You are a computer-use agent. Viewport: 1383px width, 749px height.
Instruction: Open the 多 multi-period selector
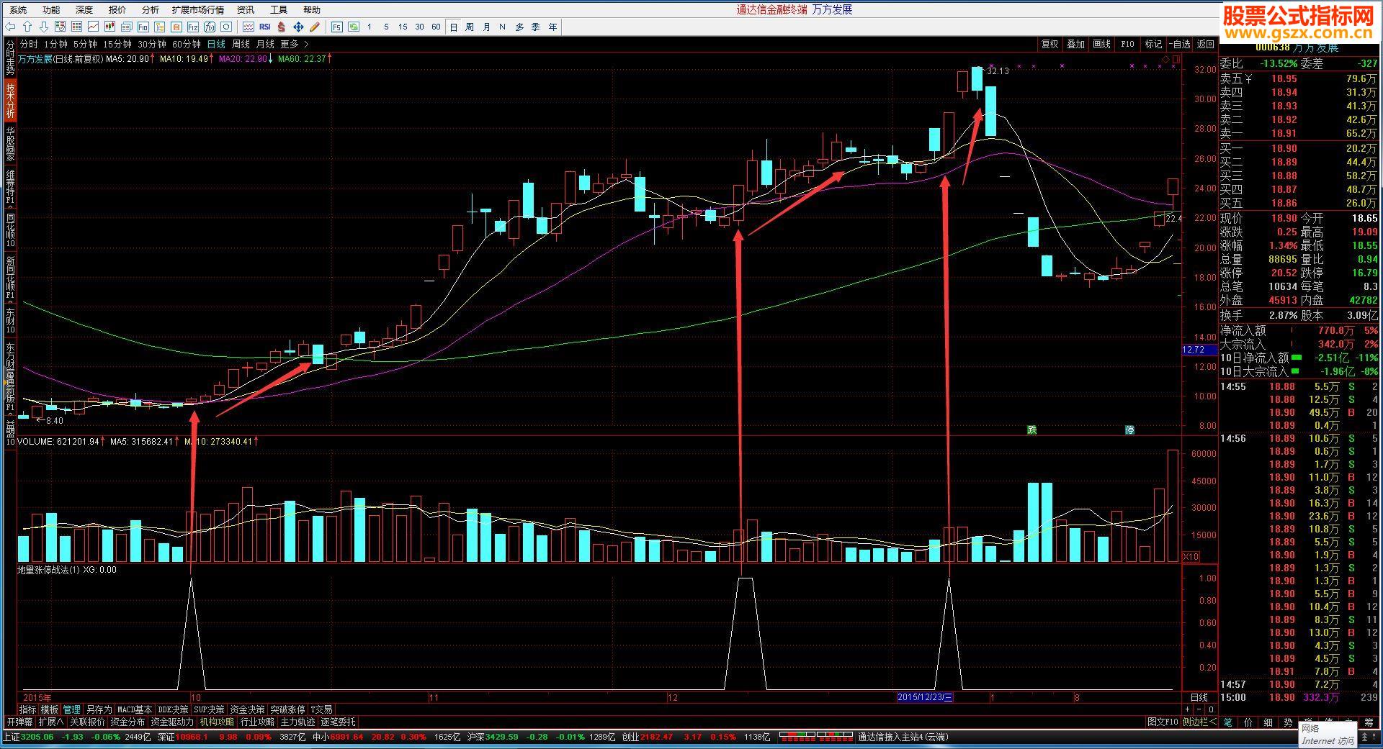coord(519,27)
